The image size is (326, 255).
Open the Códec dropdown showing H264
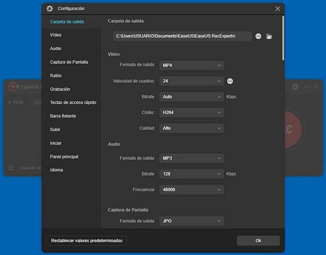pyautogui.click(x=191, y=112)
